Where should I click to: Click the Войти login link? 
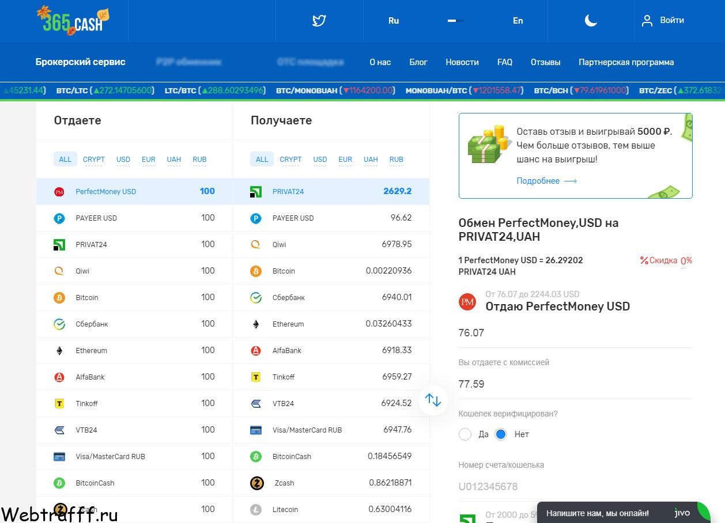point(672,20)
